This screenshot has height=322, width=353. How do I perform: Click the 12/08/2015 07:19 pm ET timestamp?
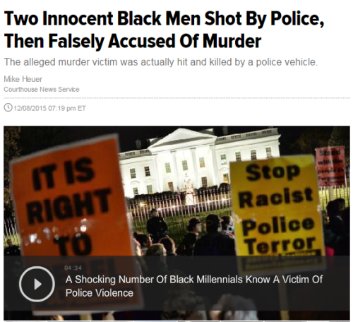coord(49,108)
